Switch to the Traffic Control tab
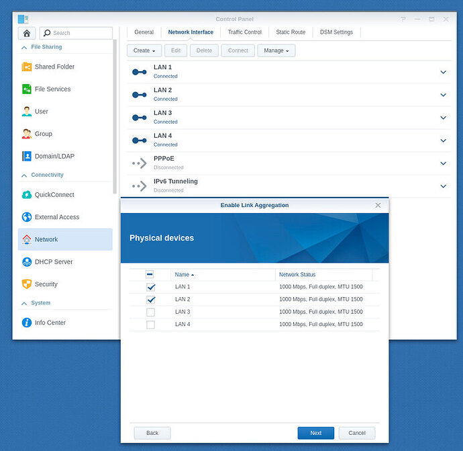Screen dimensions: 463x451 coord(245,32)
